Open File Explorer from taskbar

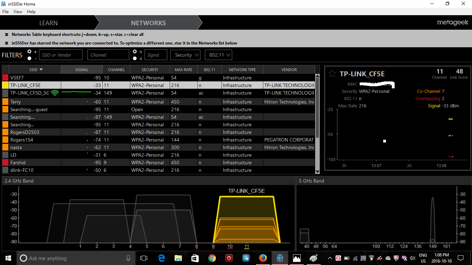[x=178, y=258]
